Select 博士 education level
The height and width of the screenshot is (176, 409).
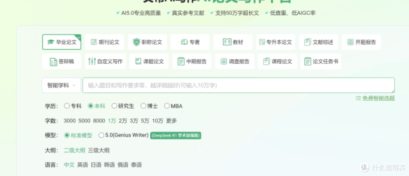click(149, 106)
